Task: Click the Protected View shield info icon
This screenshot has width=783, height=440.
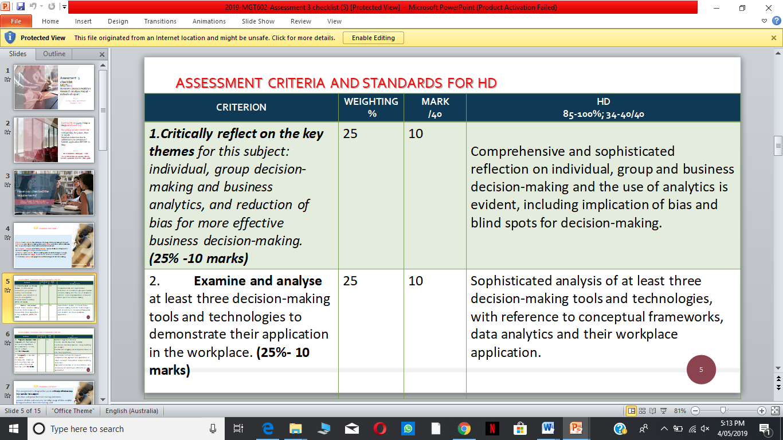Action: coord(10,38)
